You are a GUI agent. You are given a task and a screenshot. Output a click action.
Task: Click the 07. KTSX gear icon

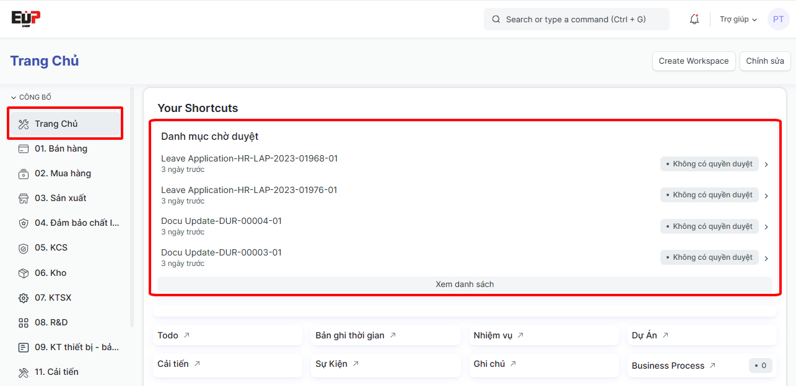24,298
